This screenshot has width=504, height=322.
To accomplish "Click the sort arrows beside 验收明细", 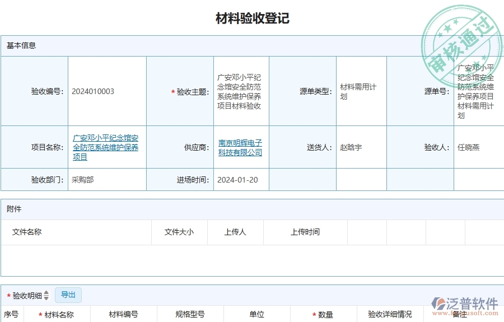I will [46, 295].
